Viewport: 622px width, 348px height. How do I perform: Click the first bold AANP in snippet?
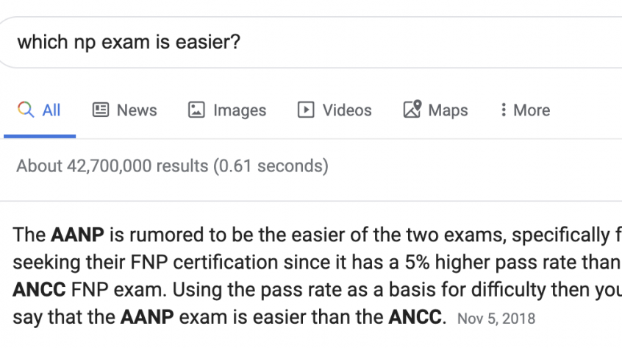(77, 235)
